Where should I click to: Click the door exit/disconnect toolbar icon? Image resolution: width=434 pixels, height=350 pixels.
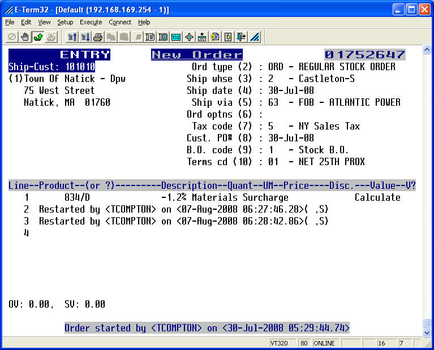tap(241, 37)
